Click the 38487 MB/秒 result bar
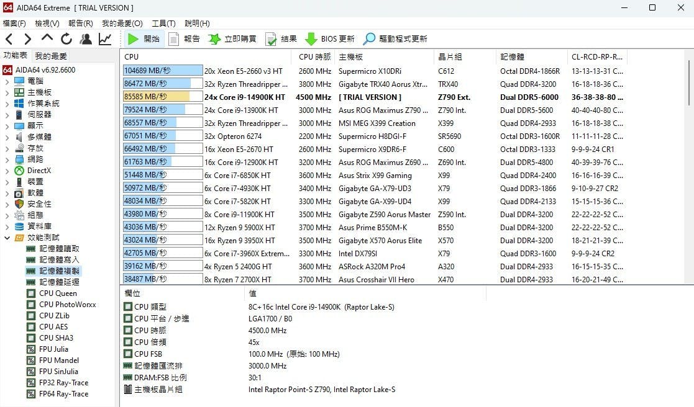The height and width of the screenshot is (407, 694). point(163,279)
